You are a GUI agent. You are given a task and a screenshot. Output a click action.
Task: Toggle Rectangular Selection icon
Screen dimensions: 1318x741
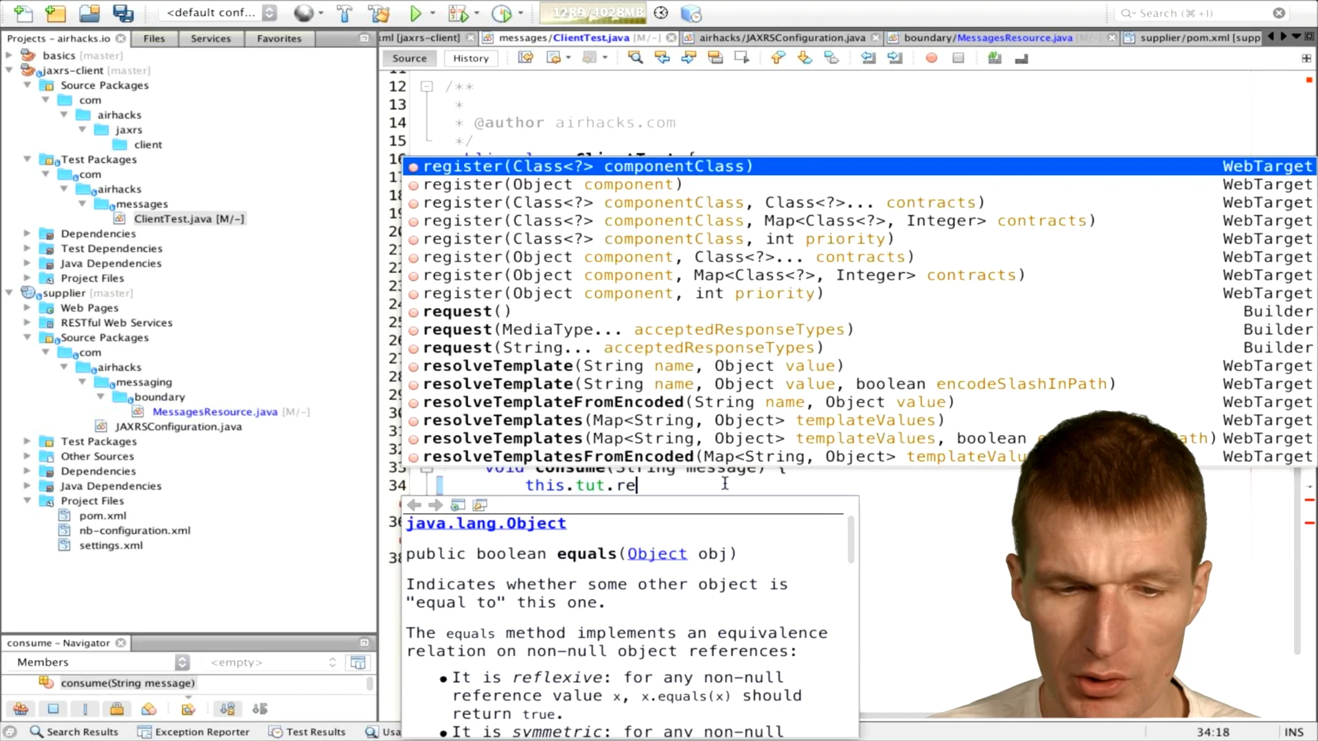point(741,58)
